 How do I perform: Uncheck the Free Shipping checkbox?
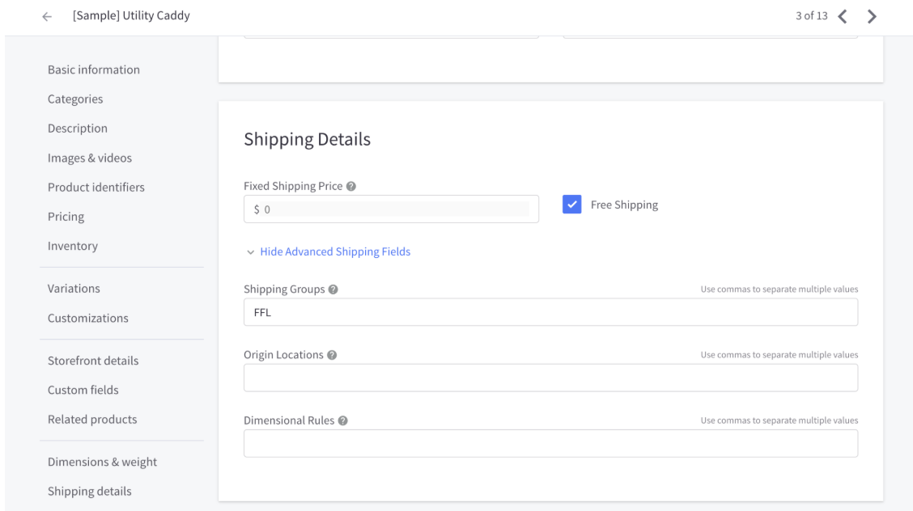point(572,204)
